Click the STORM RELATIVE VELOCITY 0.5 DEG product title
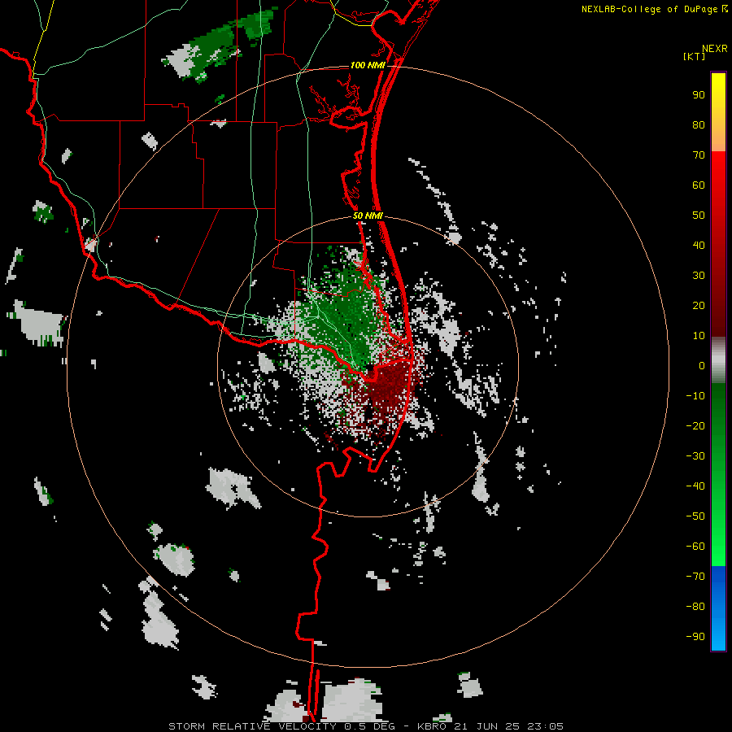Viewport: 732px width, 732px height. [x=281, y=726]
